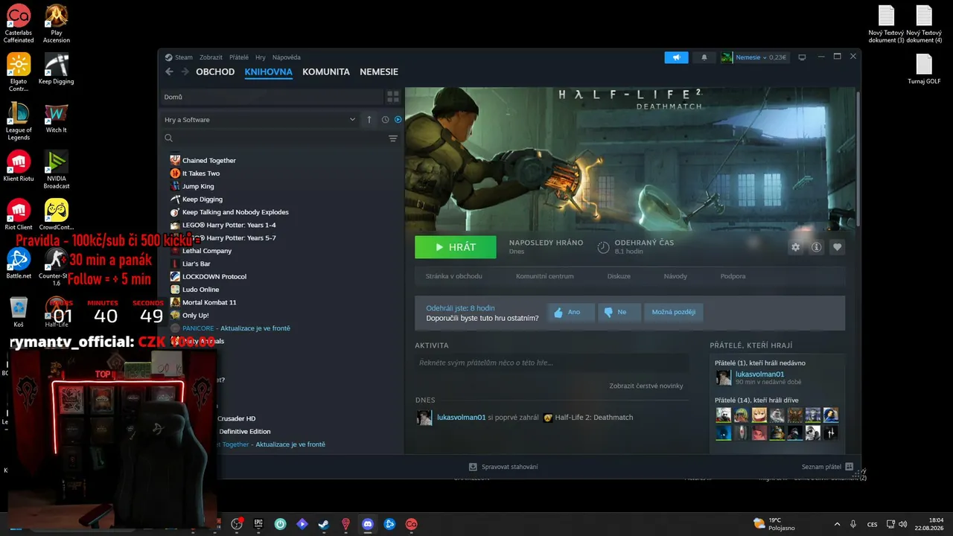Open League of Legends desktop shortcut
953x536 pixels.
[x=19, y=121]
